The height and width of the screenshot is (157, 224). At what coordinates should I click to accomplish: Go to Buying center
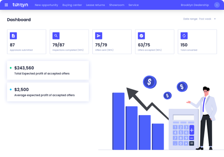click(x=72, y=5)
